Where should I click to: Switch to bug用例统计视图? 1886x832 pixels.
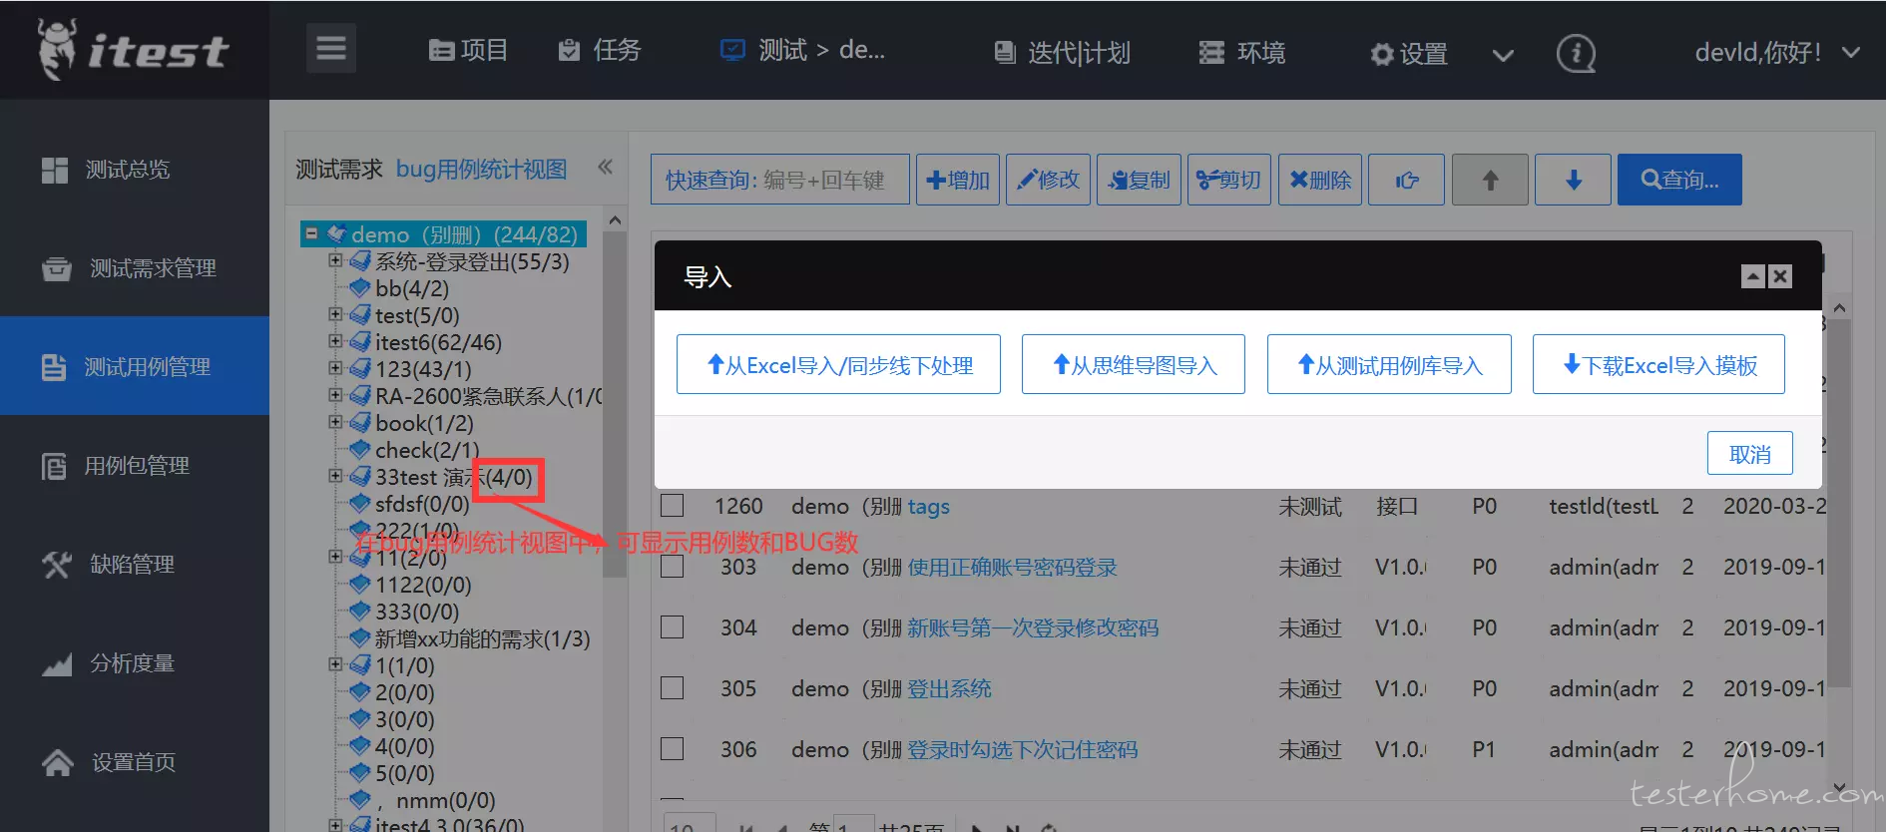point(481,170)
